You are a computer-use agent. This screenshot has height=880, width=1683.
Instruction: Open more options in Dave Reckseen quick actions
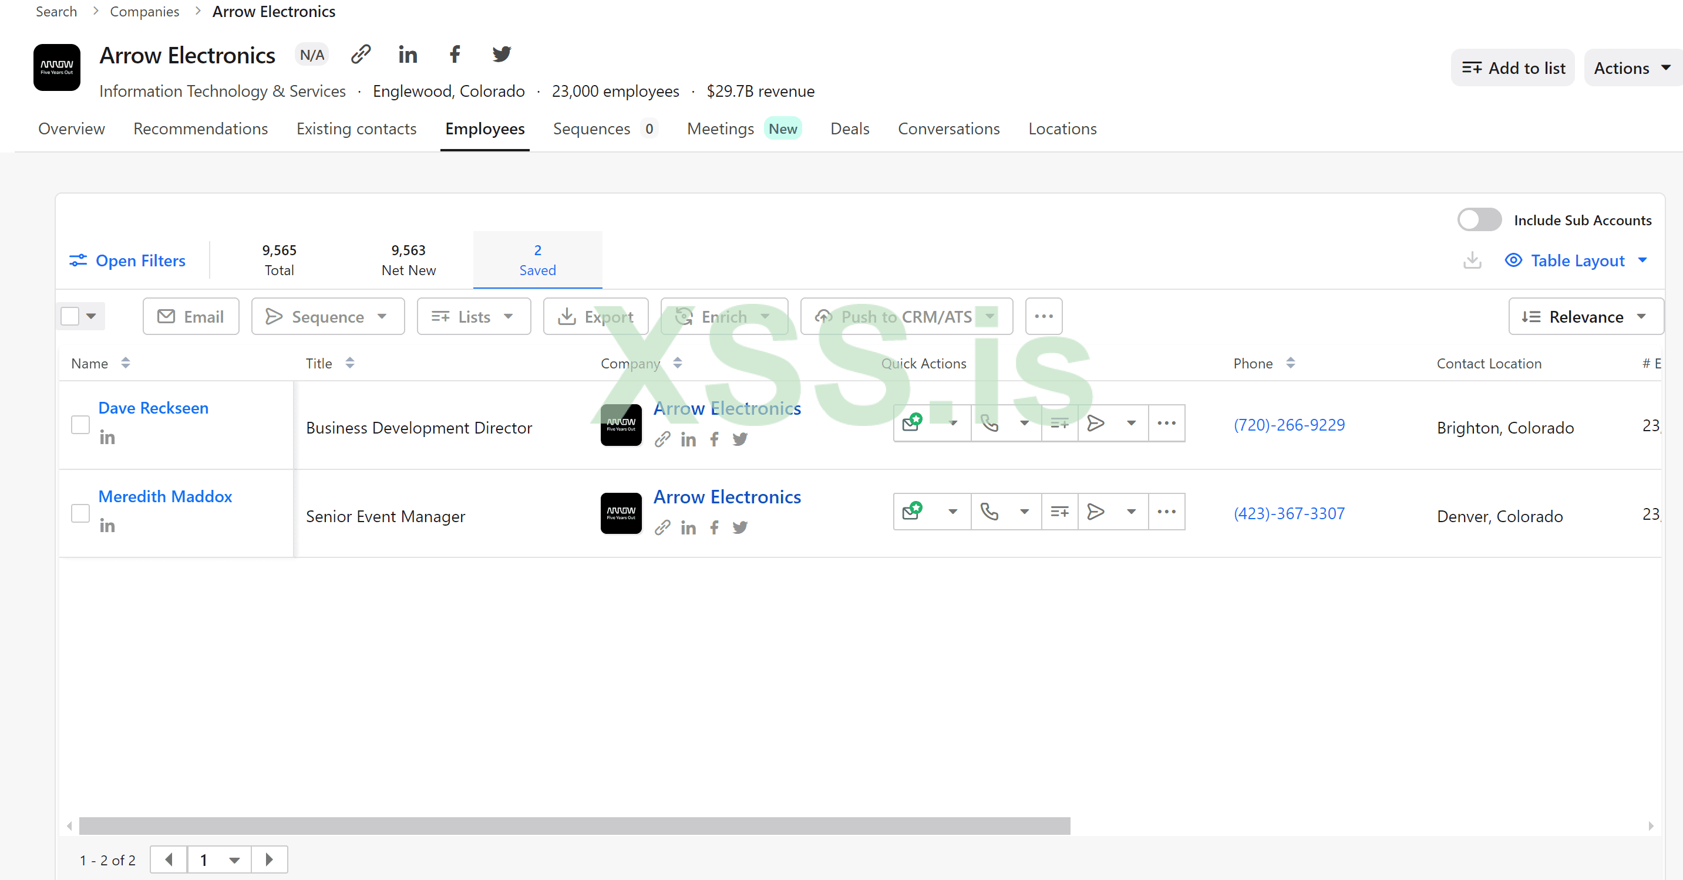1166,424
